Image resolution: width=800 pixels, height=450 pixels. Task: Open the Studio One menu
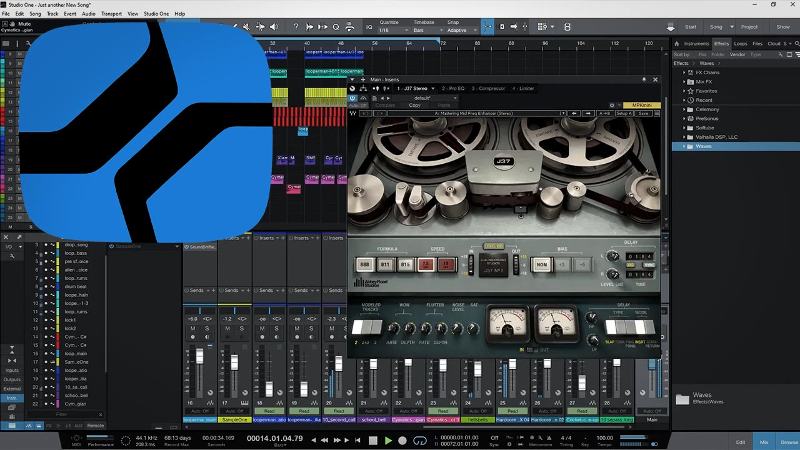tap(156, 14)
